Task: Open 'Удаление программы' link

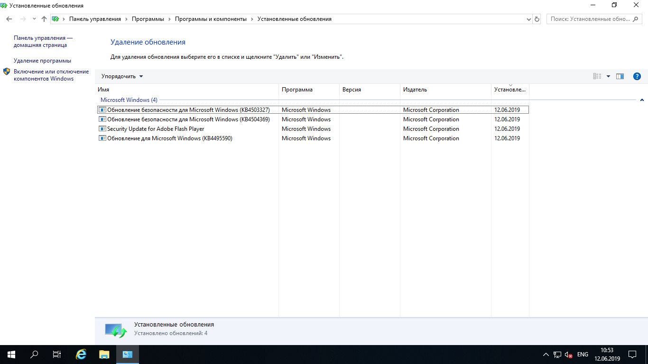Action: pyautogui.click(x=42, y=61)
